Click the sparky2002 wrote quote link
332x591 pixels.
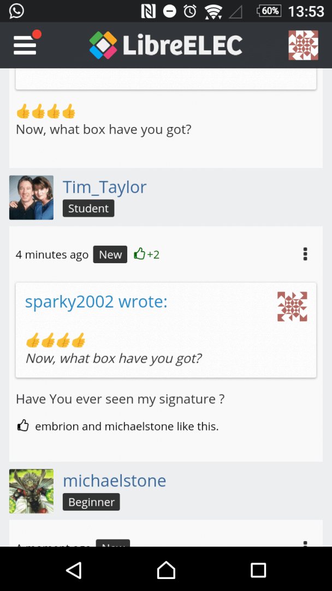[x=96, y=301]
